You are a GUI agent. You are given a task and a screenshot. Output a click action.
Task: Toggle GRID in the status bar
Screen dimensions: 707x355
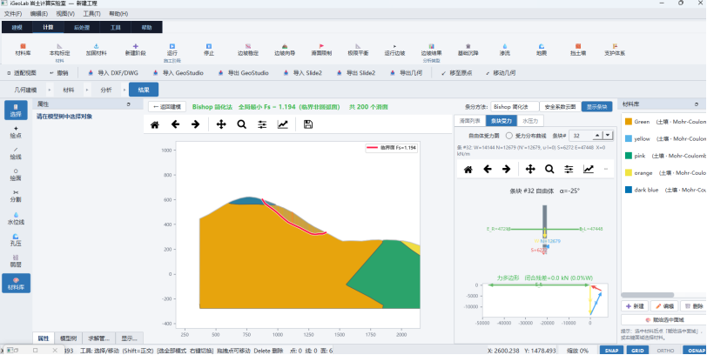637,350
